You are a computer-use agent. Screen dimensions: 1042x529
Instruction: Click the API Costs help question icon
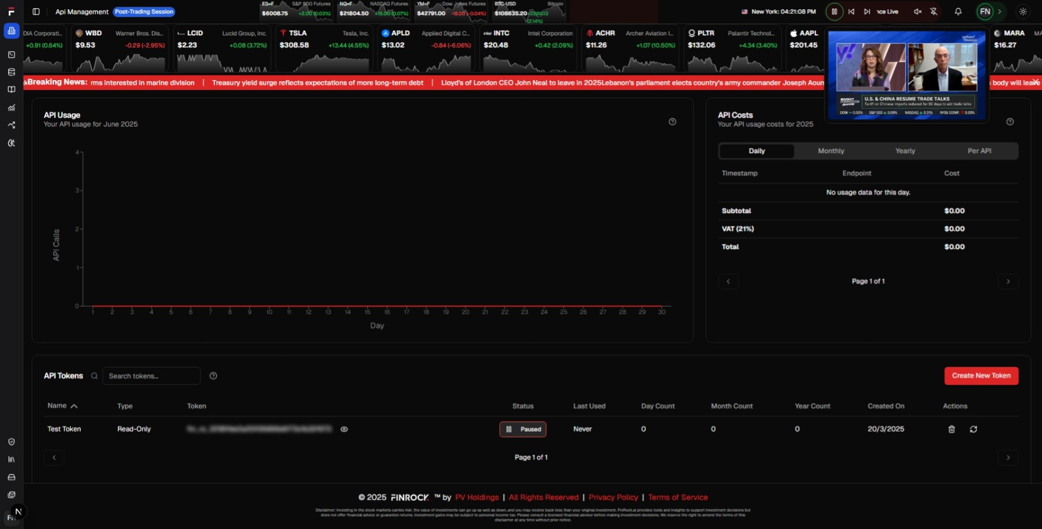pyautogui.click(x=1010, y=122)
